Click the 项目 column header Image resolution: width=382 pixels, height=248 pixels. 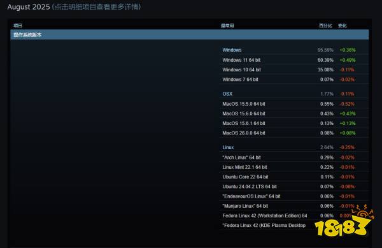click(x=18, y=26)
